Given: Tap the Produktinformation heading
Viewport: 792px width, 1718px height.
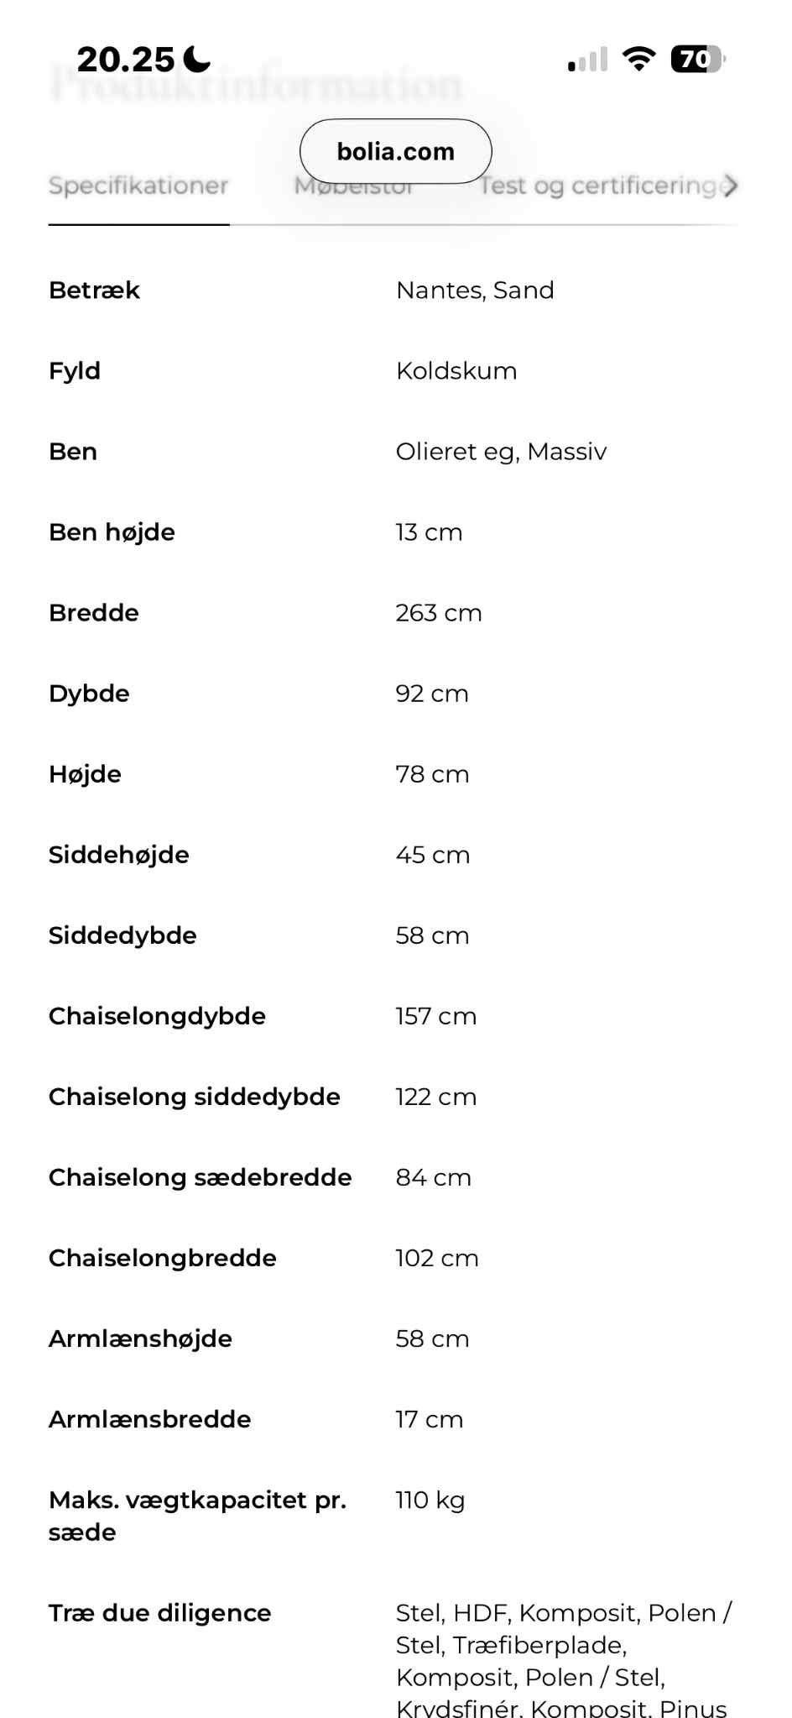Looking at the screenshot, I should coord(256,85).
